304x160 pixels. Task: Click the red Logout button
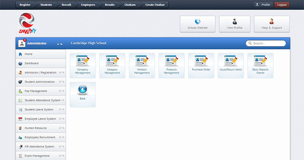coord(282,4)
